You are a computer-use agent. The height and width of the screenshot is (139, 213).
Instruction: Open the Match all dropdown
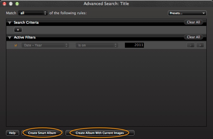(x=33, y=13)
